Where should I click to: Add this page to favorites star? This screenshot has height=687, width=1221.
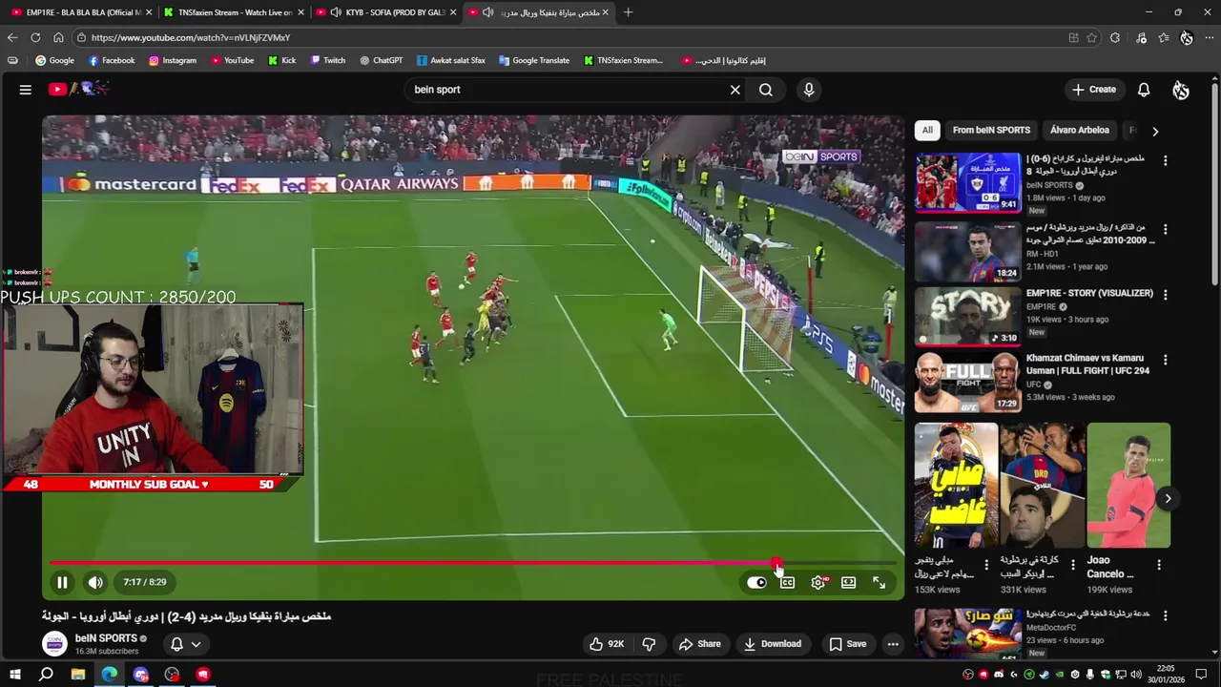(1092, 37)
